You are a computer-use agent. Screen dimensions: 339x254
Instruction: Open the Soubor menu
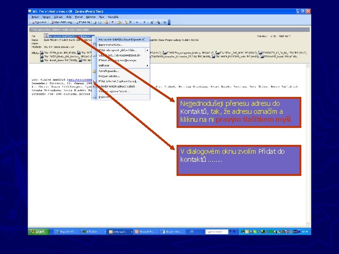pos(35,17)
